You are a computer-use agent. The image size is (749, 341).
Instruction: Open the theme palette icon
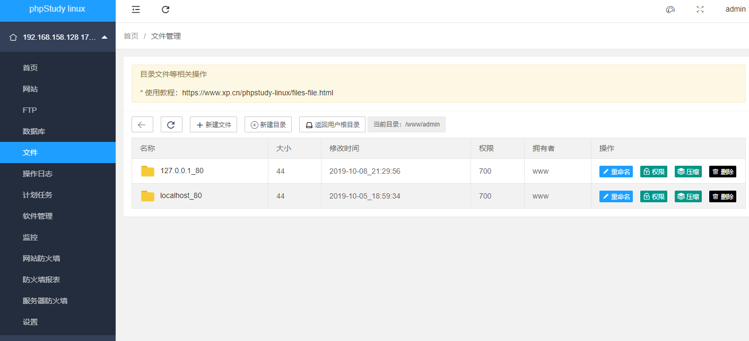coord(670,10)
